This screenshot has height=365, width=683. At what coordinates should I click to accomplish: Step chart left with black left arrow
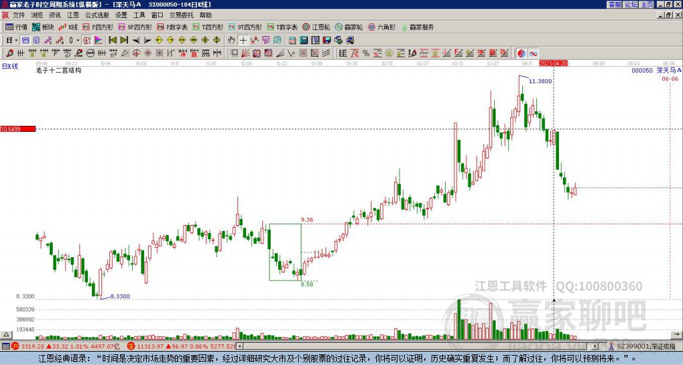[x=136, y=41]
